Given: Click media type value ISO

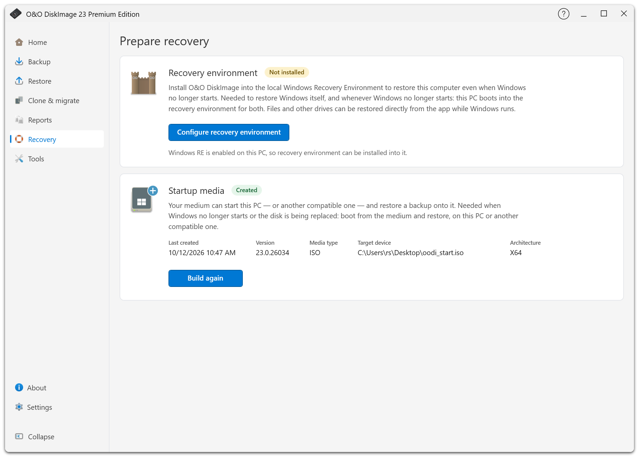Looking at the screenshot, I should pyautogui.click(x=315, y=253).
